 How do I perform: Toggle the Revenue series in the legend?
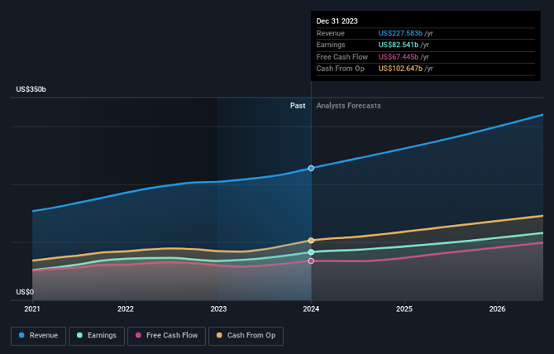click(x=39, y=336)
